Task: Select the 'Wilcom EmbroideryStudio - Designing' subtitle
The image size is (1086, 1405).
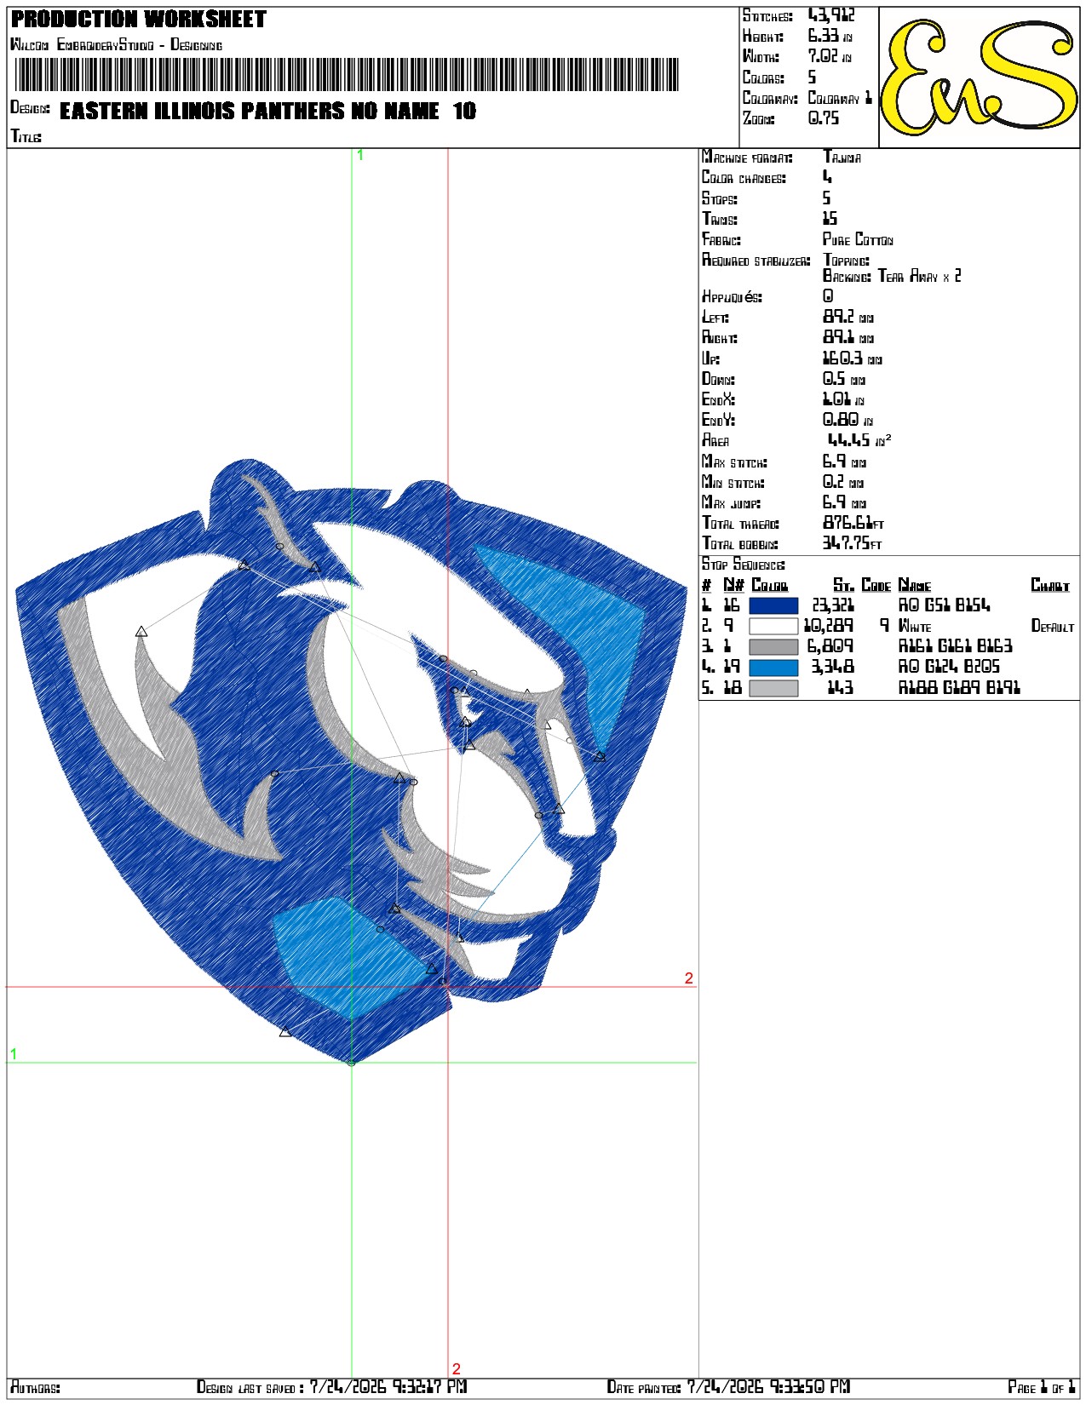Action: (116, 44)
